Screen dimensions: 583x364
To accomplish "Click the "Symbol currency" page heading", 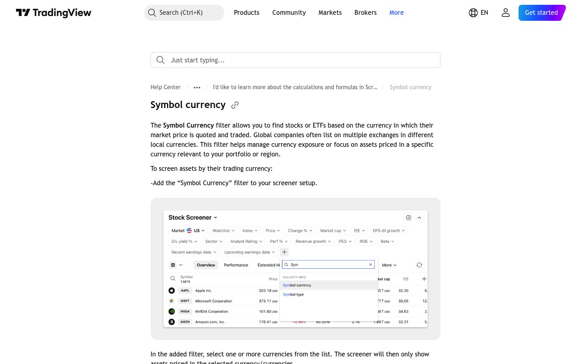I will coord(188,105).
